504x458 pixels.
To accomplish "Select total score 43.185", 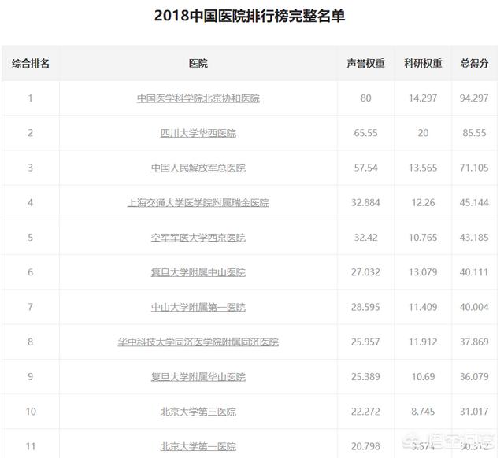I will pos(474,238).
